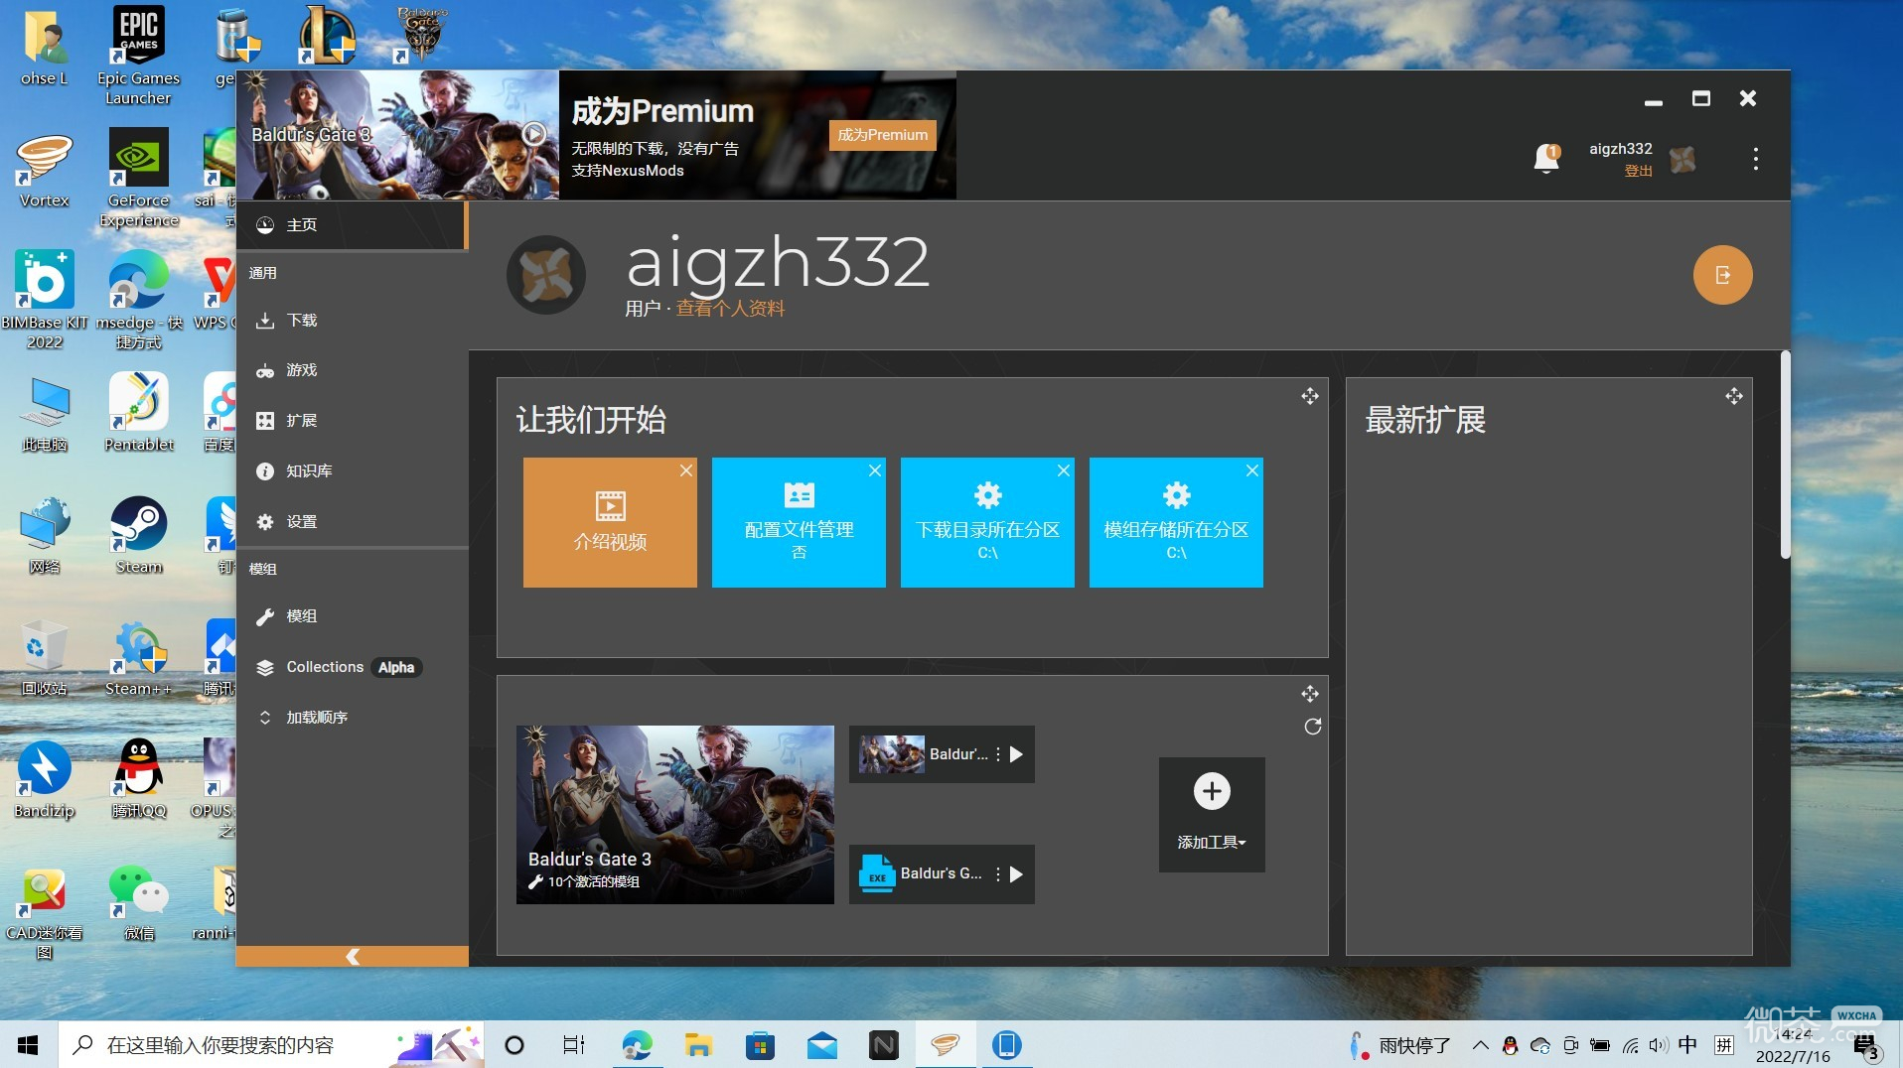Viewport: 1903px width, 1068px height.
Task: Select Epic Games Launcher desktop icon
Action: coord(139,56)
